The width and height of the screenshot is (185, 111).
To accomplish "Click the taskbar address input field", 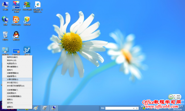I will pyautogui.click(x=119, y=108).
